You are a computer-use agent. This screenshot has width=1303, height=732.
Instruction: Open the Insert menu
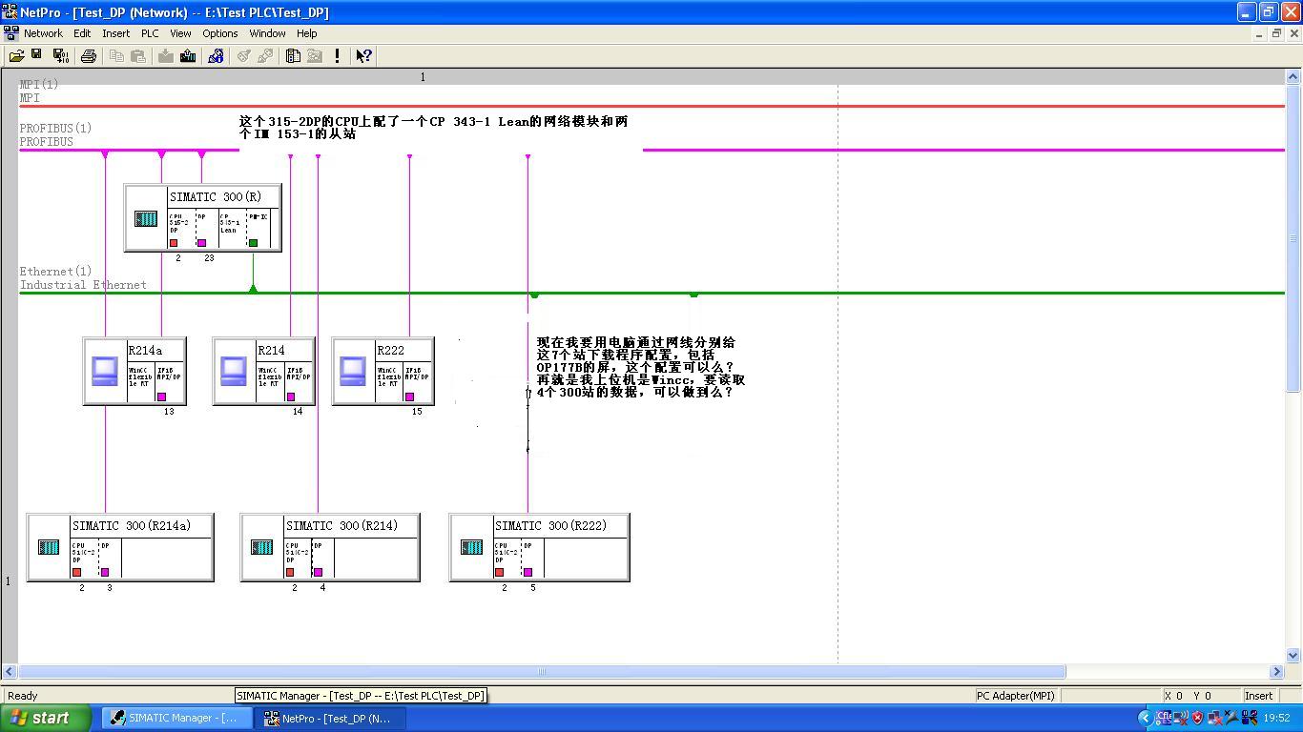pyautogui.click(x=116, y=33)
